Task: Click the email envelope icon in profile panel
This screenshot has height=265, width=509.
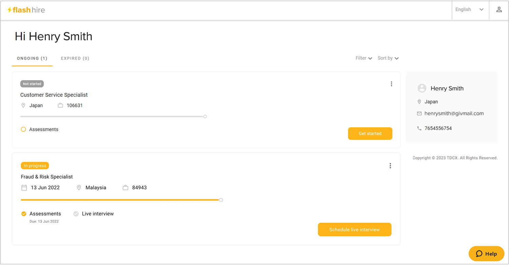Action: pyautogui.click(x=419, y=113)
